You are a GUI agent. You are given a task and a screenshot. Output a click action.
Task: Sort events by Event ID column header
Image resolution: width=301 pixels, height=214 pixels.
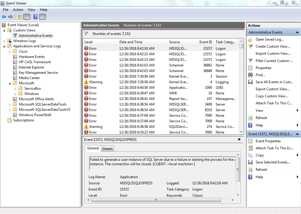click(205, 42)
